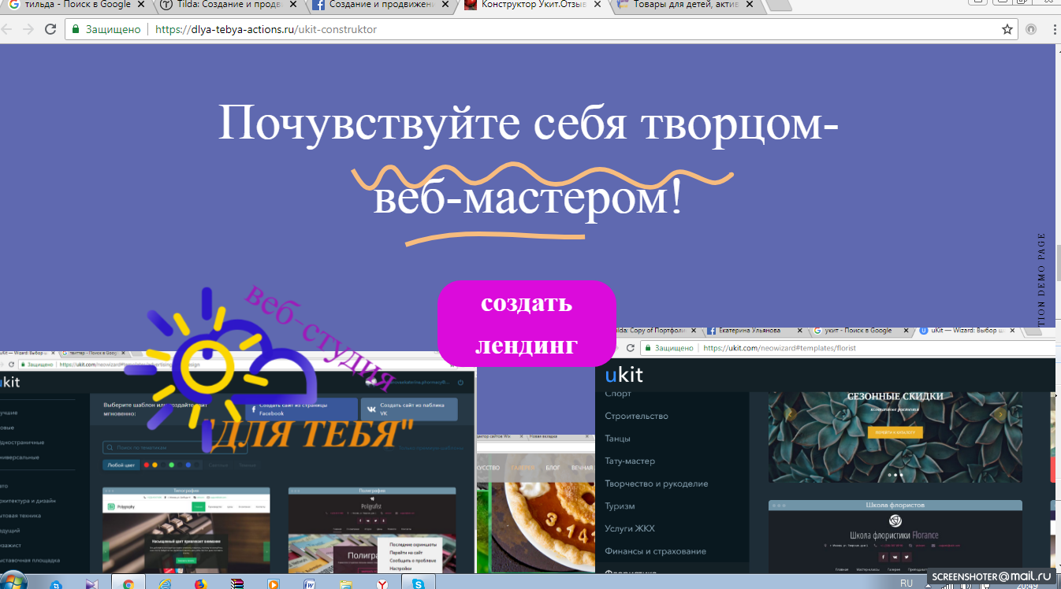Click the «Полиграфия» template card in left screenshot
Viewport: 1061px width, 589px height.
point(372,530)
